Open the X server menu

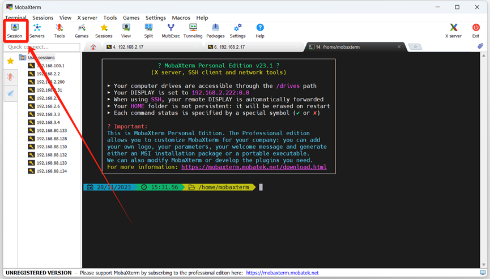pyautogui.click(x=87, y=18)
